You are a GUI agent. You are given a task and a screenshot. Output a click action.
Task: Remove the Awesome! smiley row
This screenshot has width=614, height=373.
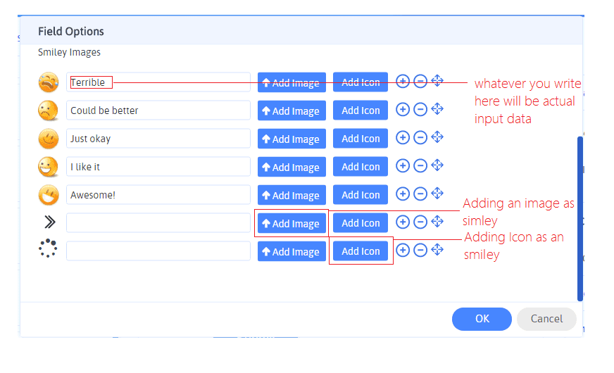pyautogui.click(x=420, y=194)
